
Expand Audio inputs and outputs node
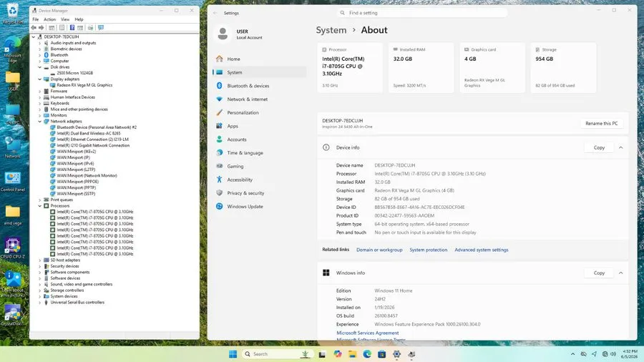(x=40, y=43)
